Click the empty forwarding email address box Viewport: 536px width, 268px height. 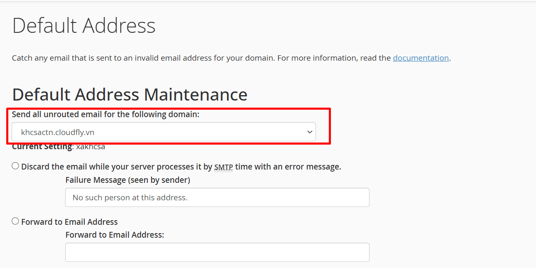click(x=217, y=252)
